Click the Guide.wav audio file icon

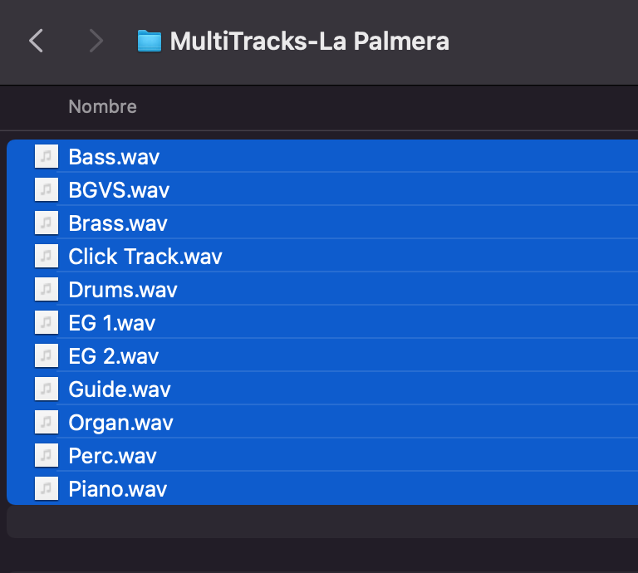coord(47,389)
